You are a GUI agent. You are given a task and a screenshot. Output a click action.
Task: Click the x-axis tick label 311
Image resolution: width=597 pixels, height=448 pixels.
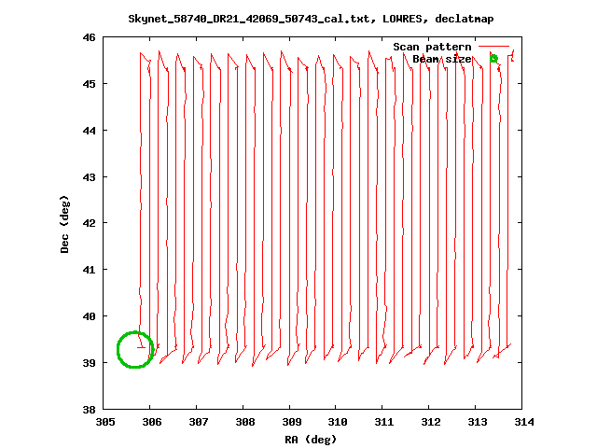384,422
